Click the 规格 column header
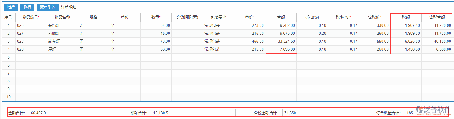 click(x=93, y=17)
